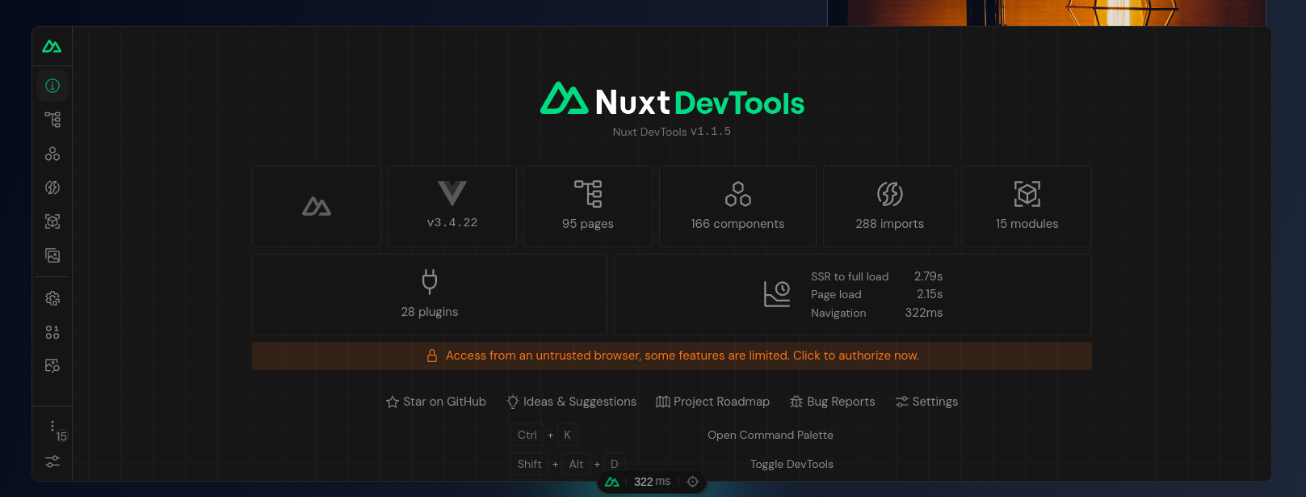The image size is (1306, 497).
Task: Activate the component inspector crosshair icon
Action: [x=692, y=482]
